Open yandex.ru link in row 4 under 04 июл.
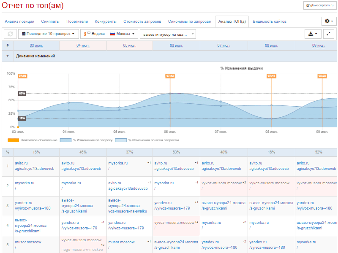The image size is (338, 253). pyautogui.click(x=70, y=223)
